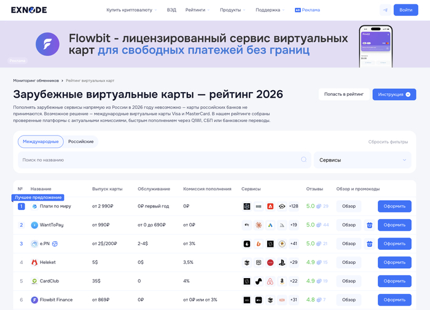Sort by the Комиссия пополнения column header

[x=208, y=189]
